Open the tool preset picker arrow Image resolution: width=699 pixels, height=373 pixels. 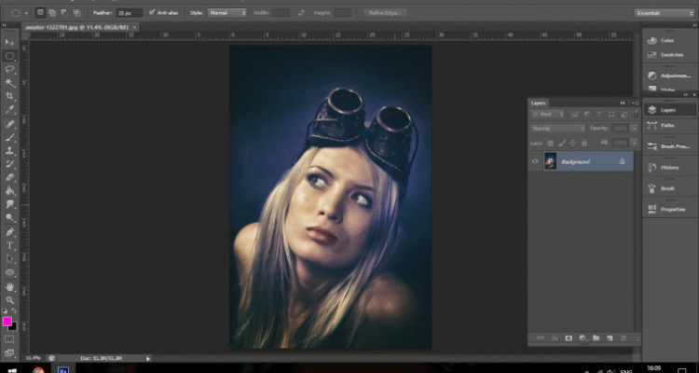click(x=26, y=13)
